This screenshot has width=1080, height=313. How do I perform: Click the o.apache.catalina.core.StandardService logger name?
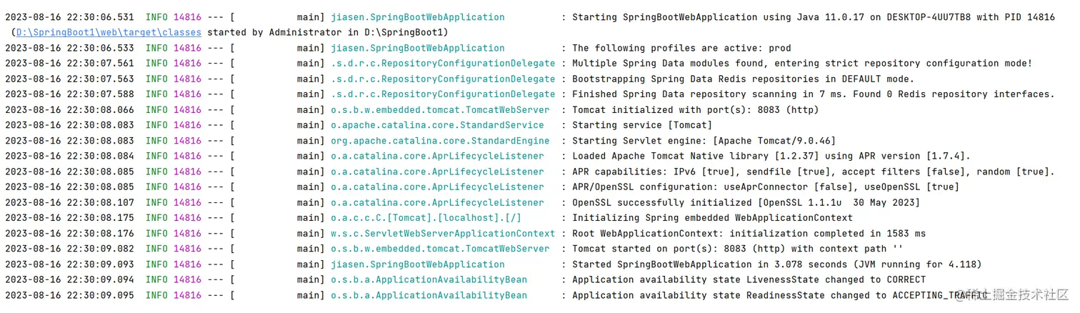(437, 126)
